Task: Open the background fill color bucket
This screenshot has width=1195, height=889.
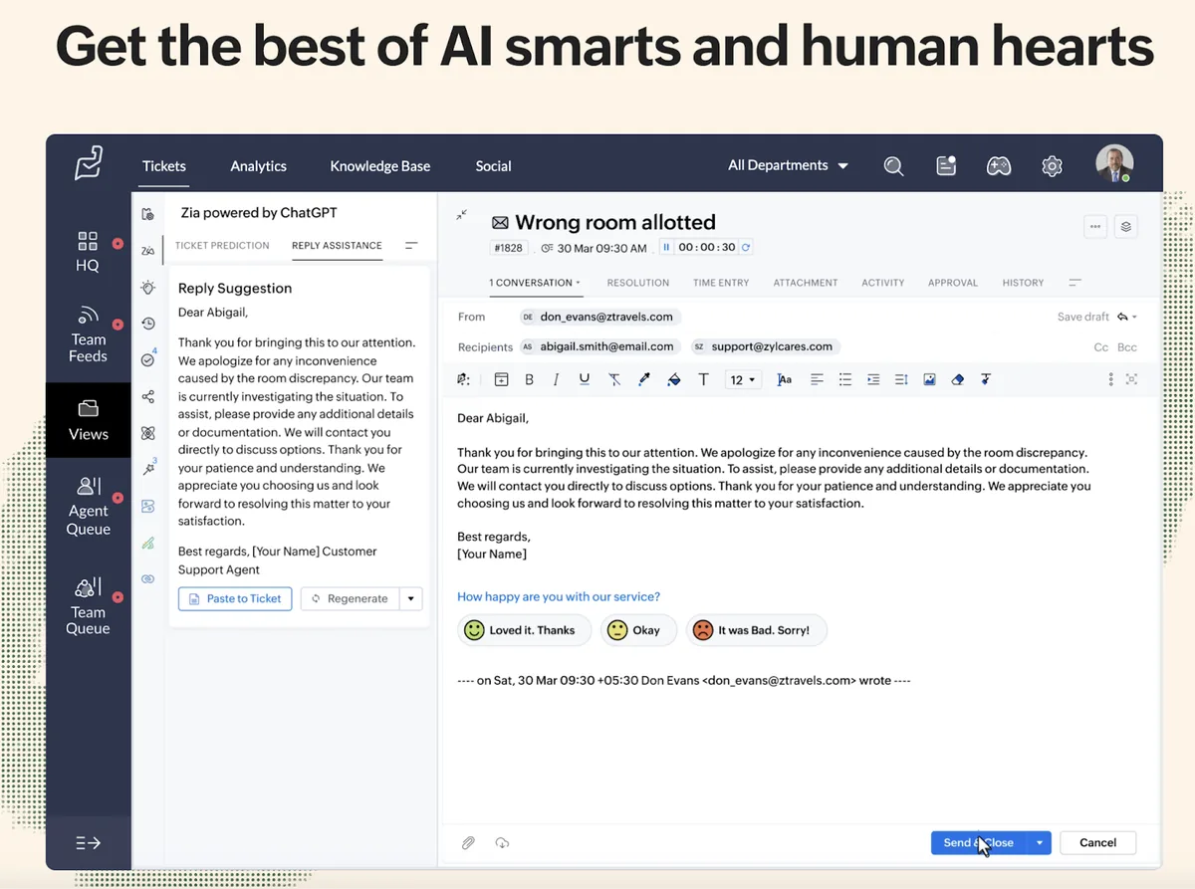Action: 673,379
